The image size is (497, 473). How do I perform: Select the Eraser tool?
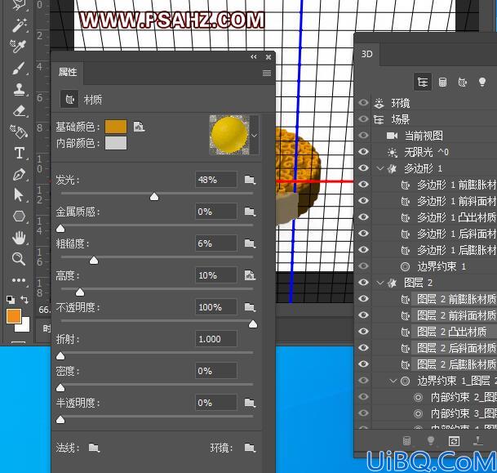click(20, 111)
